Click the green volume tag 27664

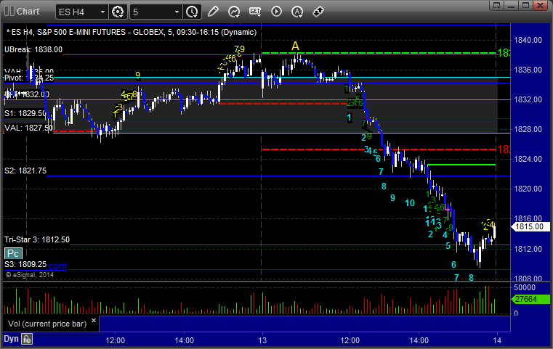[x=530, y=300]
